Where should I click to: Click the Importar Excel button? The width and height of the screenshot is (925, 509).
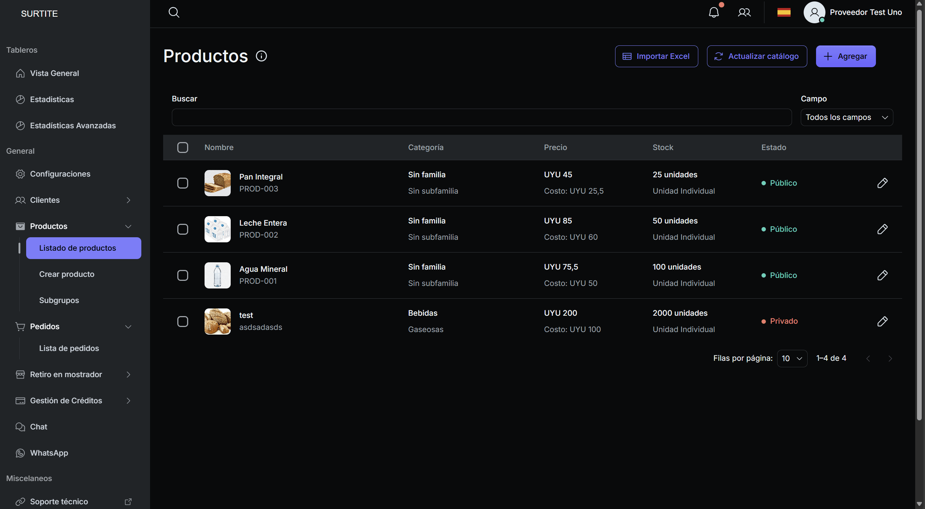point(656,56)
